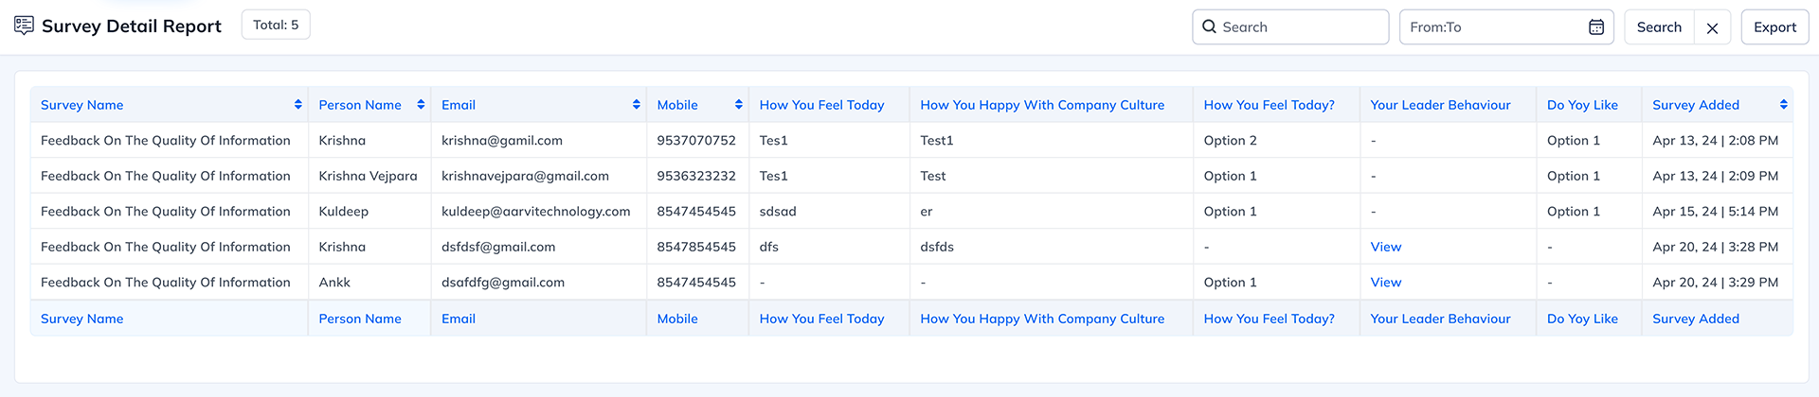Open the View link in Ankk's row
The image size is (1819, 397).
1385,283
